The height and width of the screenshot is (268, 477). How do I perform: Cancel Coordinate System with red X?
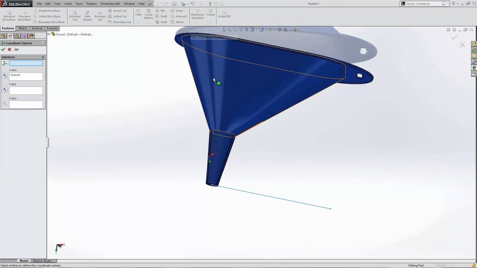[9, 50]
